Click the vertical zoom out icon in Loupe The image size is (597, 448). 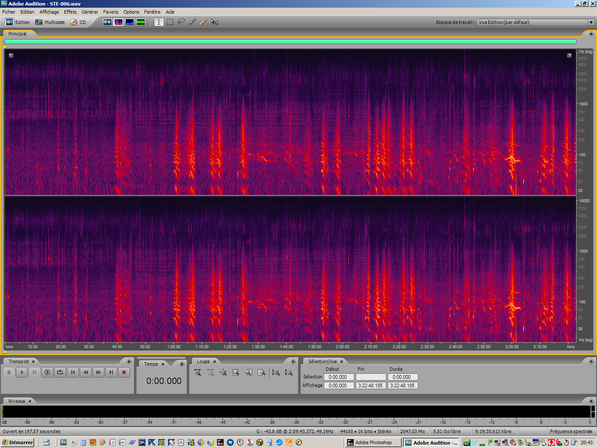(289, 372)
